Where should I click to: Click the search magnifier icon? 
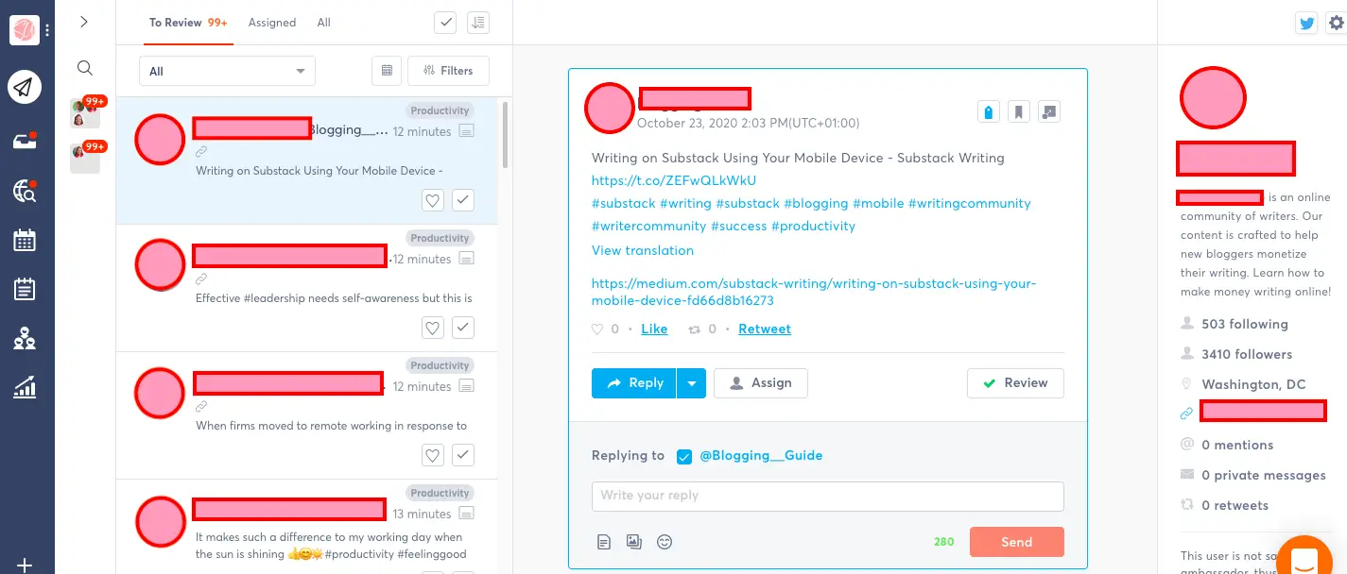85,68
